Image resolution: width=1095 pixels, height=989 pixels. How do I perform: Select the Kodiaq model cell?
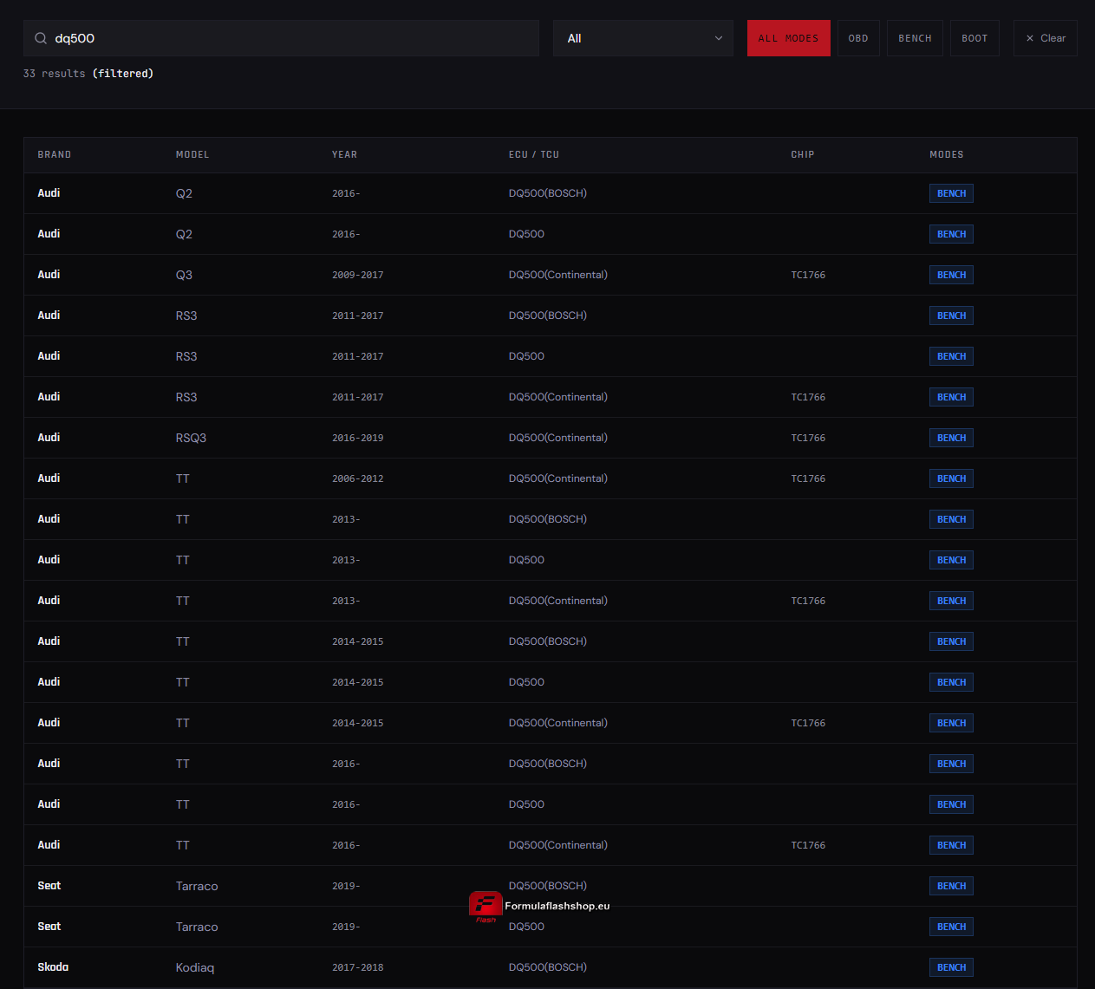(x=195, y=967)
